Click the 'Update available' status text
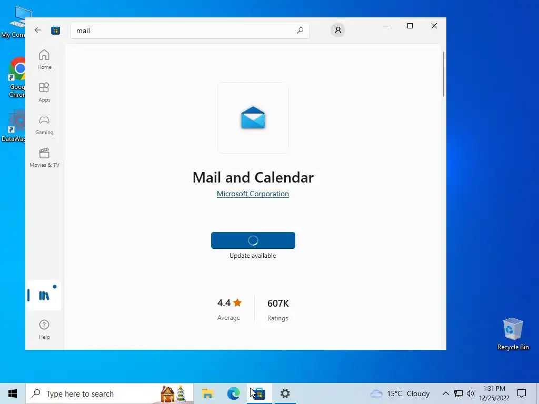 pyautogui.click(x=253, y=256)
